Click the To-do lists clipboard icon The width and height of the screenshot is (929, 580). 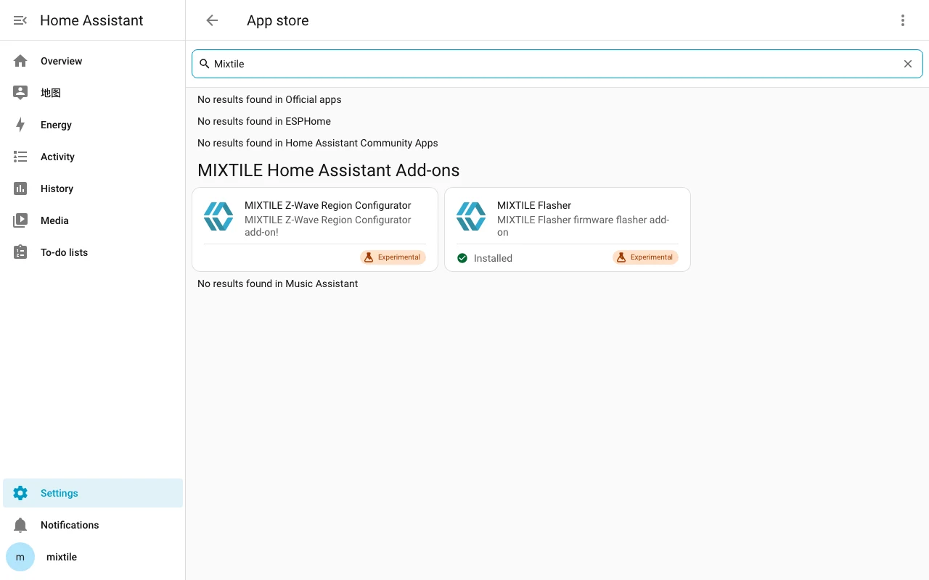click(20, 252)
